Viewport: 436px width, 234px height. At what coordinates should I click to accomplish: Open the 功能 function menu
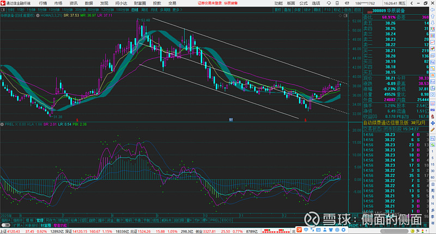point(278,3)
